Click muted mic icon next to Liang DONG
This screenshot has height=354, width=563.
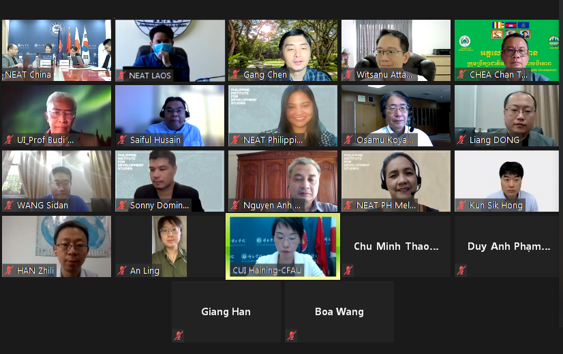461,140
